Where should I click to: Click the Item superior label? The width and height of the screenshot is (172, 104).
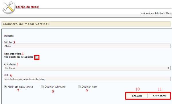(12, 54)
